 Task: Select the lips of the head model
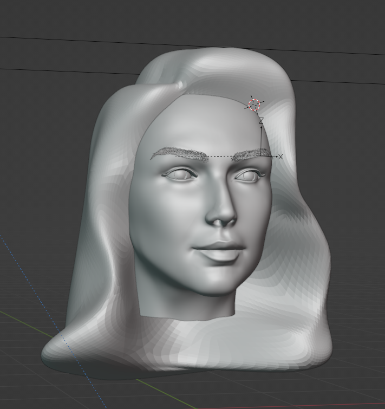click(219, 251)
